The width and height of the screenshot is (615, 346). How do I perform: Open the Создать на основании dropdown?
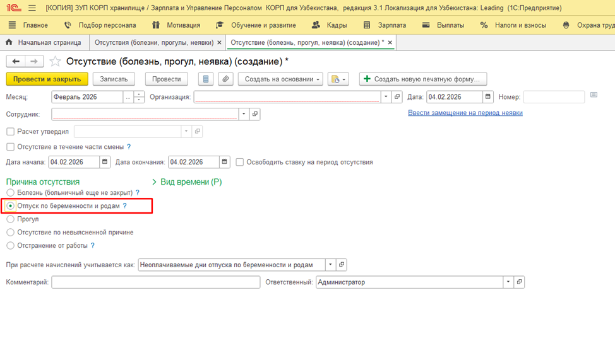pyautogui.click(x=283, y=79)
